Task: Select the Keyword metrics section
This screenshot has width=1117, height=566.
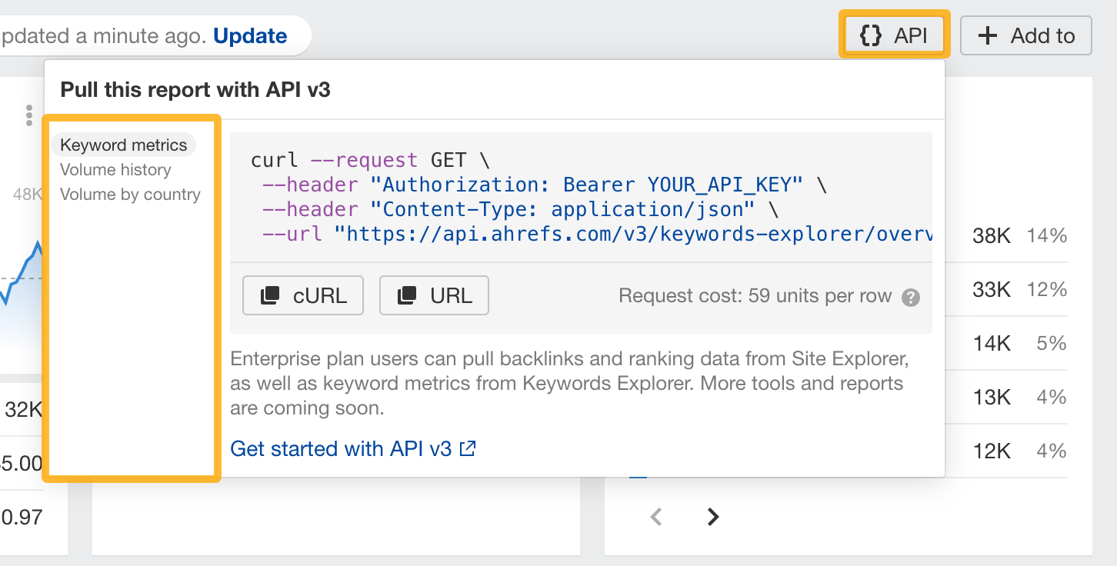Action: tap(123, 145)
